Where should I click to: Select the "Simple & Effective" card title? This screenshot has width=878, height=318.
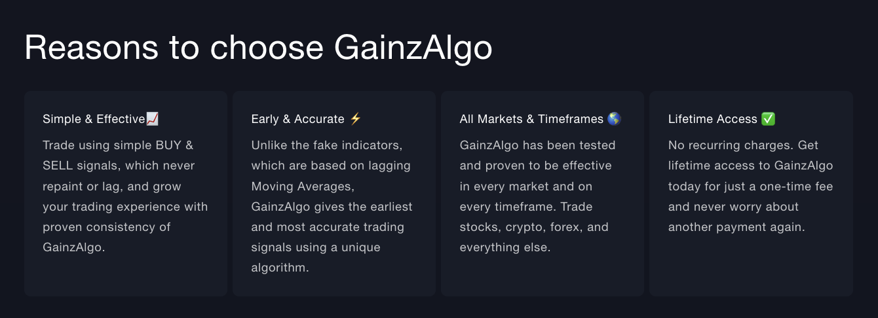(x=94, y=119)
